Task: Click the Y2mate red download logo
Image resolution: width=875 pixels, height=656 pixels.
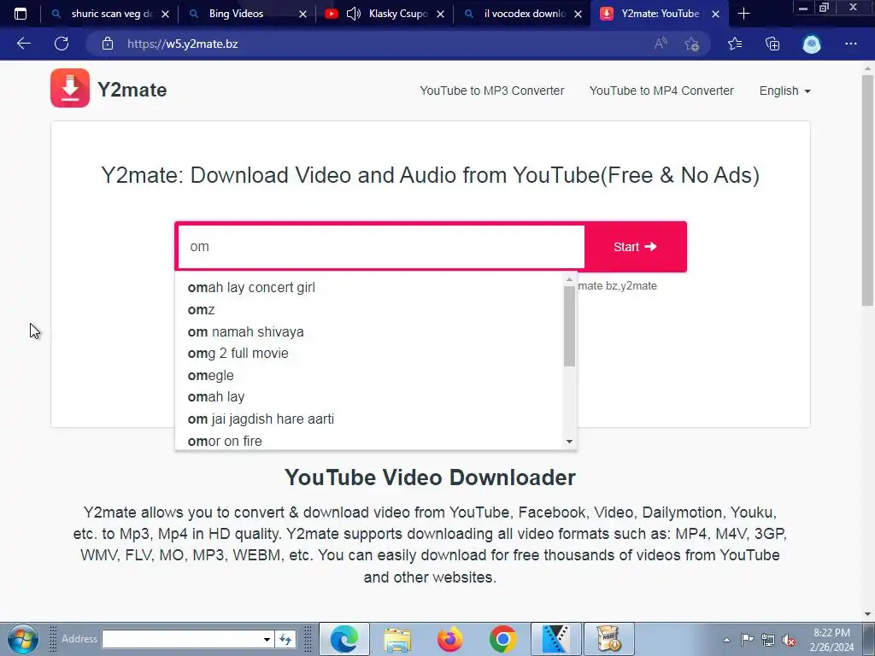Action: coord(70,88)
